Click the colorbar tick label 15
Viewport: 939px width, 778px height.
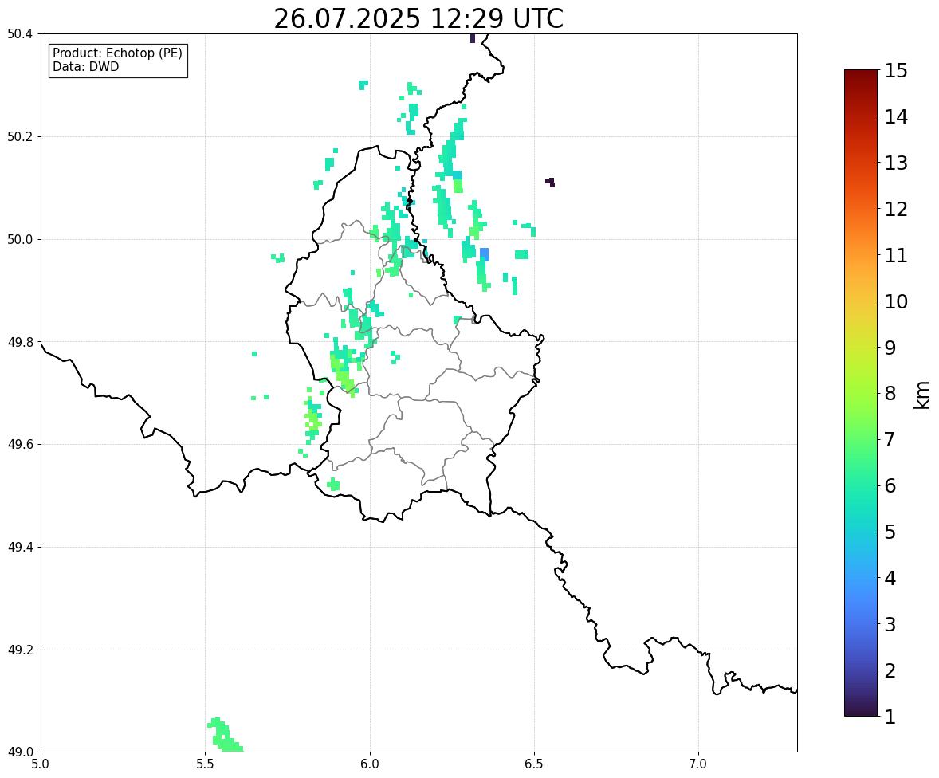896,71
